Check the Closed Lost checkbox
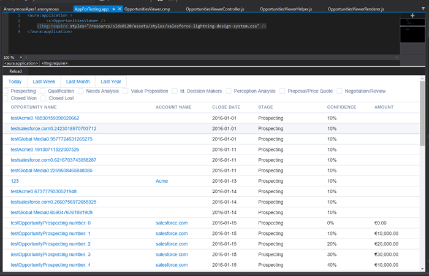429x276 pixels. pos(44,98)
